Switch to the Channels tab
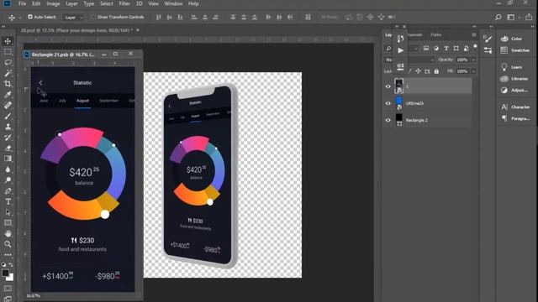Image resolution: width=538 pixels, height=302 pixels. coord(415,34)
